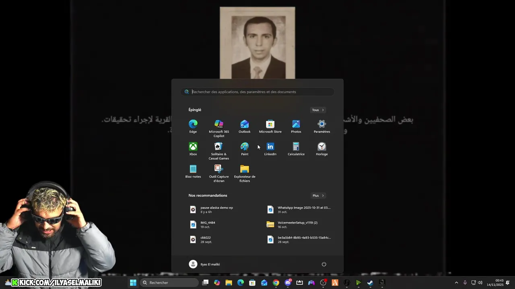
Task: Open the Ilyas El maliki user account
Action: click(x=204, y=264)
